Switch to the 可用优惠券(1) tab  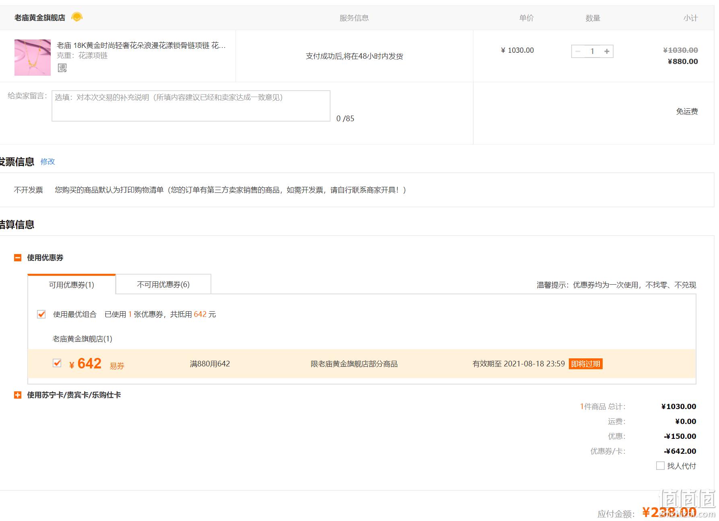(x=72, y=285)
